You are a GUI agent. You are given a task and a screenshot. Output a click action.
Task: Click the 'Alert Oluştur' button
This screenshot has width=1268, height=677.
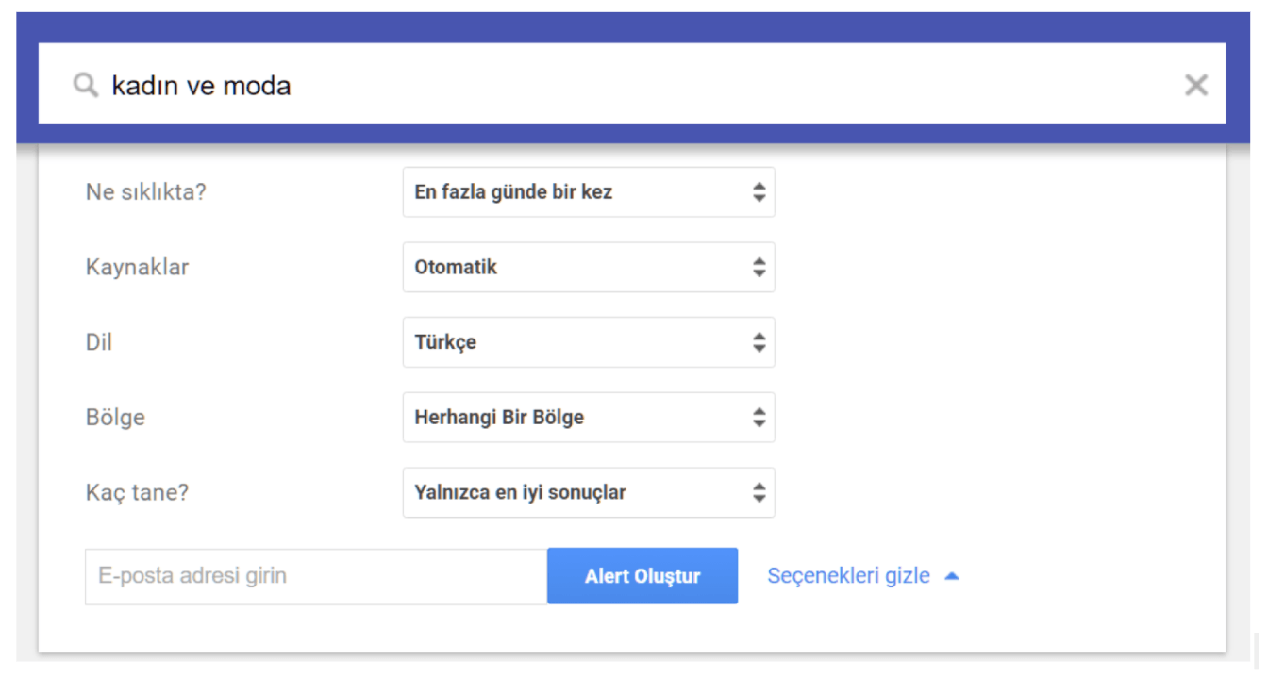(x=642, y=576)
